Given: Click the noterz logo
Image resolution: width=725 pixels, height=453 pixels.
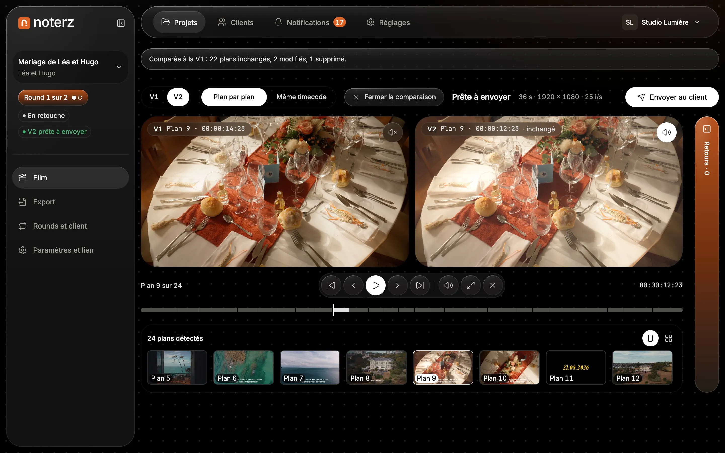Looking at the screenshot, I should pos(46,23).
